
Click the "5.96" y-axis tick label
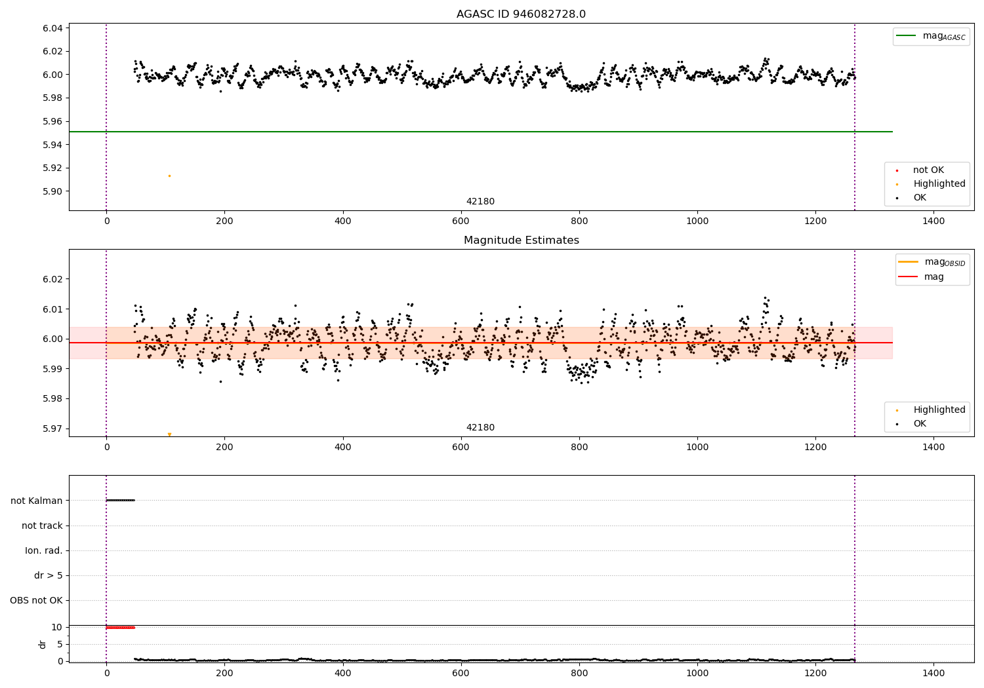52,121
